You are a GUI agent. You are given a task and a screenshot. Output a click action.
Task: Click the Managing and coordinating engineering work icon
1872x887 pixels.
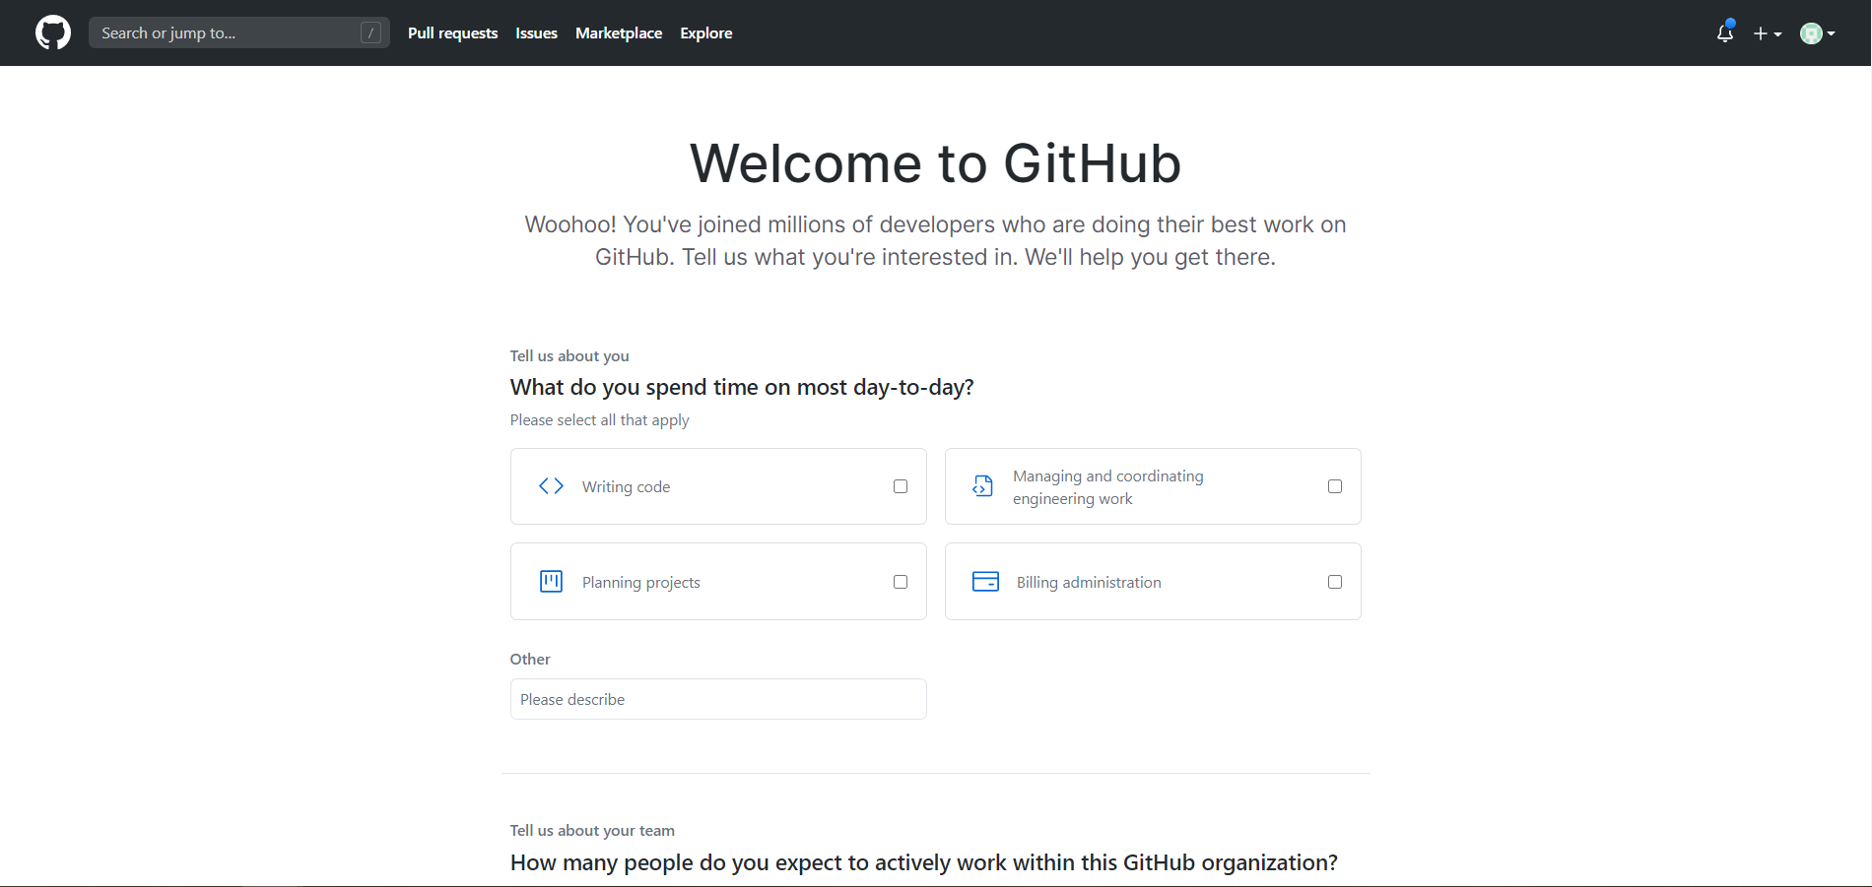point(982,486)
